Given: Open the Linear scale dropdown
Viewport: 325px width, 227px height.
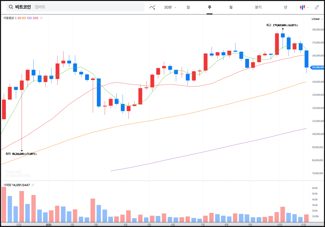Looking at the screenshot, I should [x=317, y=19].
